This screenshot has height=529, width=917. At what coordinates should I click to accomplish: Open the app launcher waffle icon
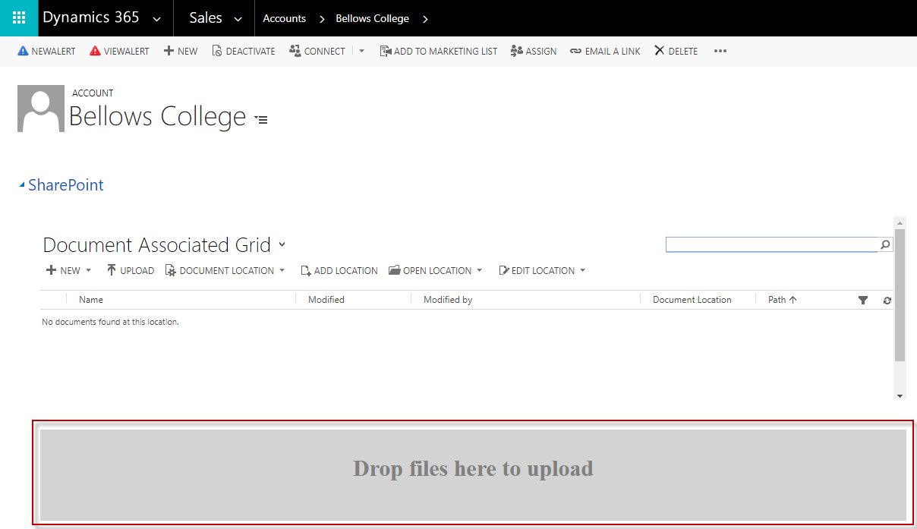19,18
